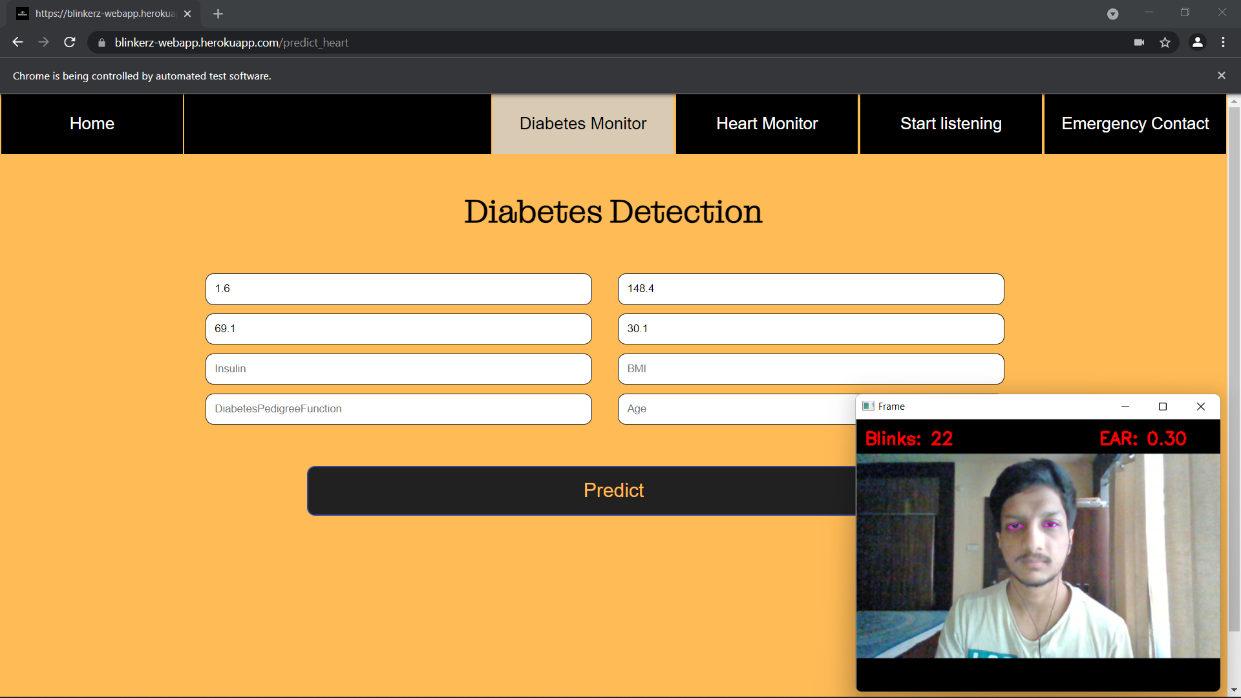Open Chrome profile avatar icon

1197,43
